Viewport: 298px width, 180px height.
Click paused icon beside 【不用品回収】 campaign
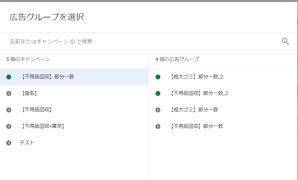click(9, 110)
